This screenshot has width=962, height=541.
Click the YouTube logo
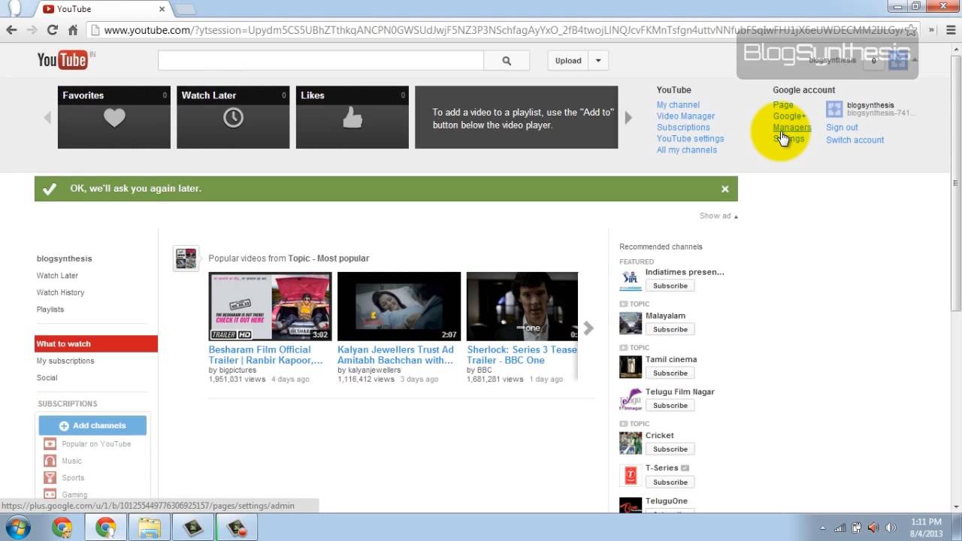[62, 60]
